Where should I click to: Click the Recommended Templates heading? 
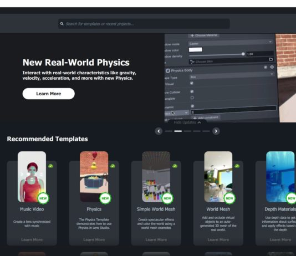pos(47,139)
